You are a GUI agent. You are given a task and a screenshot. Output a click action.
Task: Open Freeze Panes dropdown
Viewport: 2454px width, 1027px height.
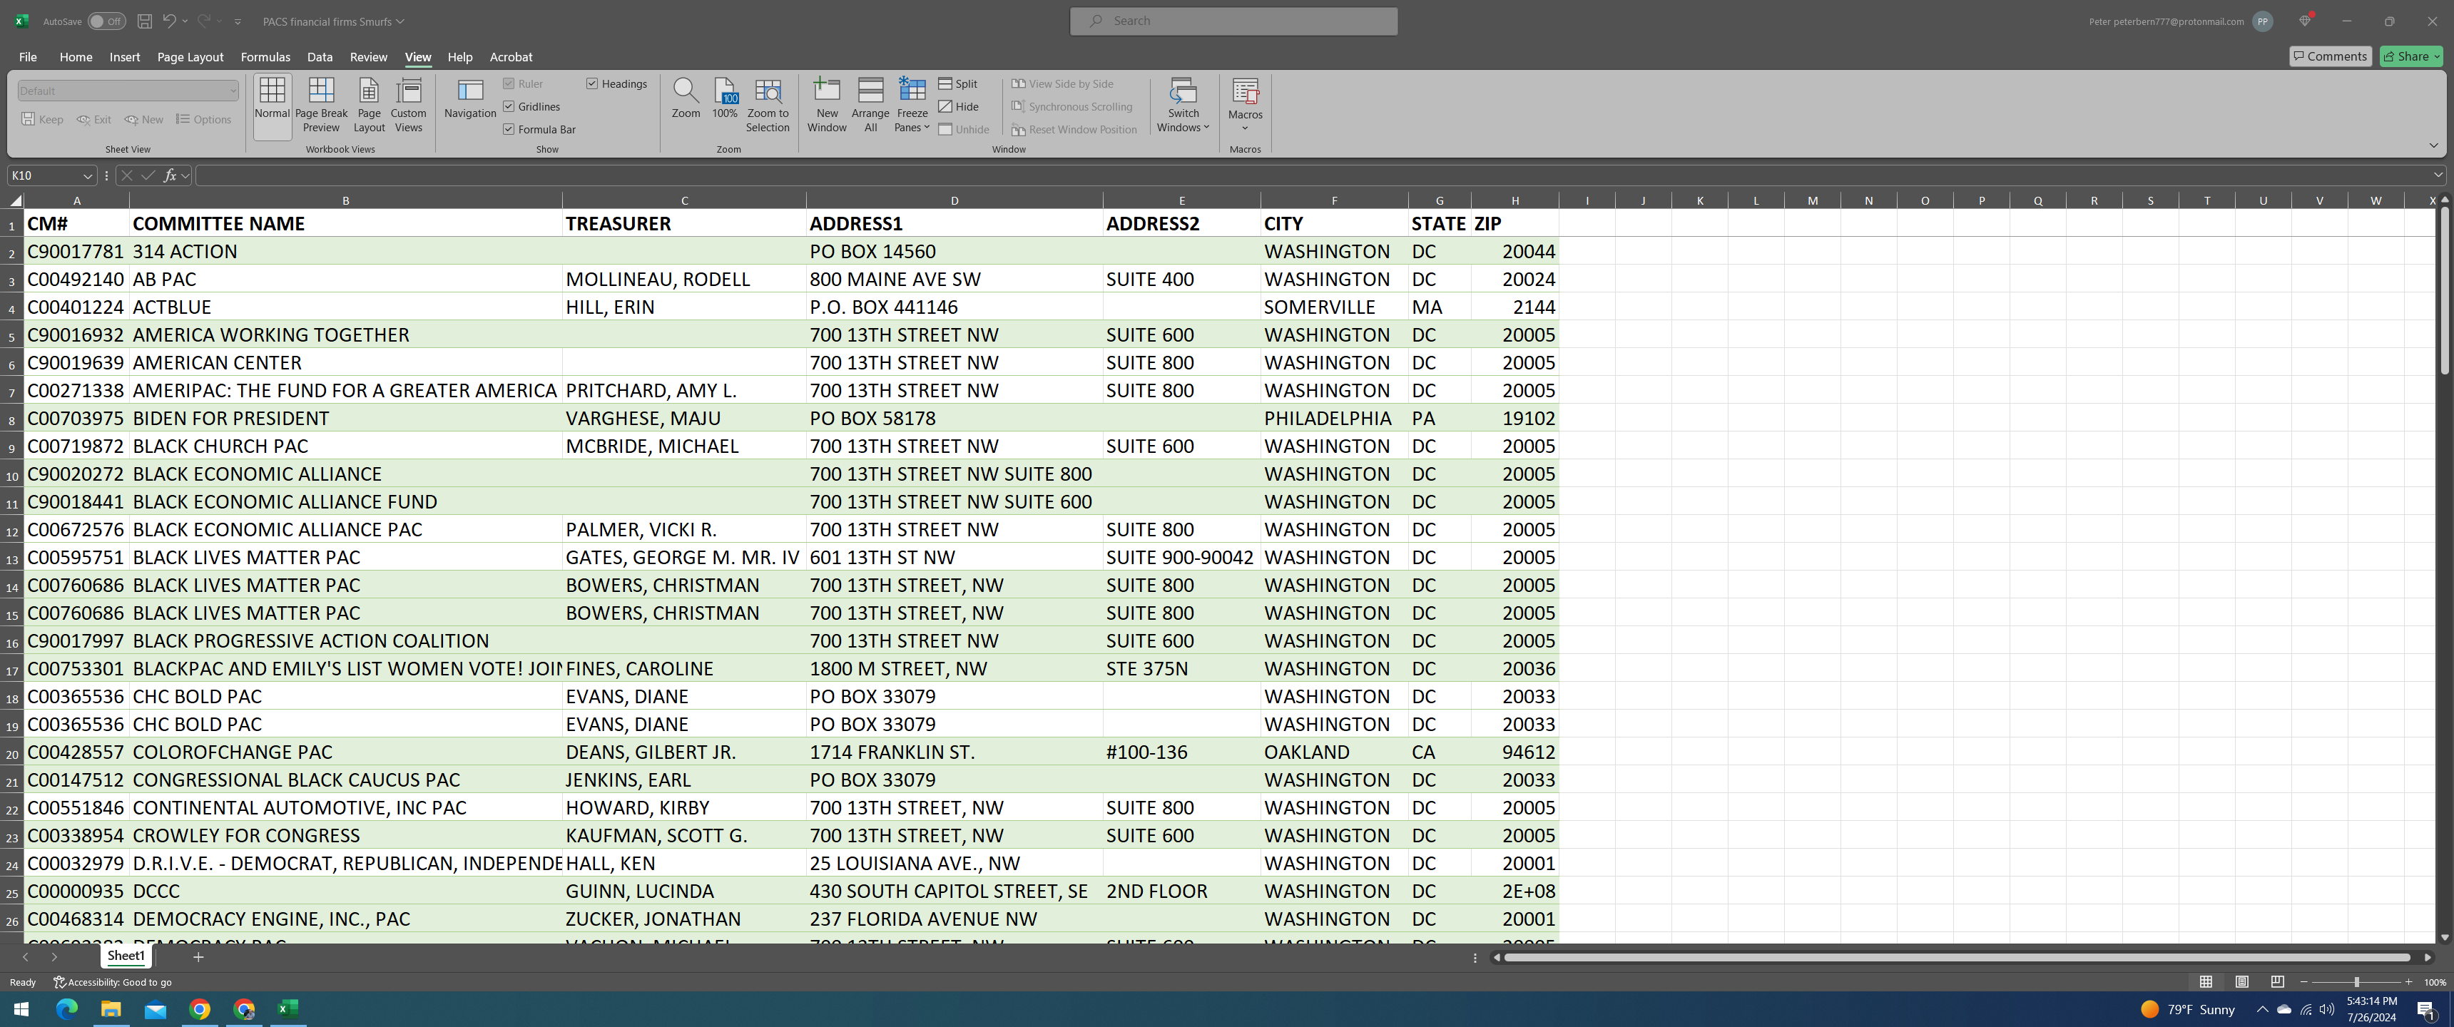pos(912,105)
